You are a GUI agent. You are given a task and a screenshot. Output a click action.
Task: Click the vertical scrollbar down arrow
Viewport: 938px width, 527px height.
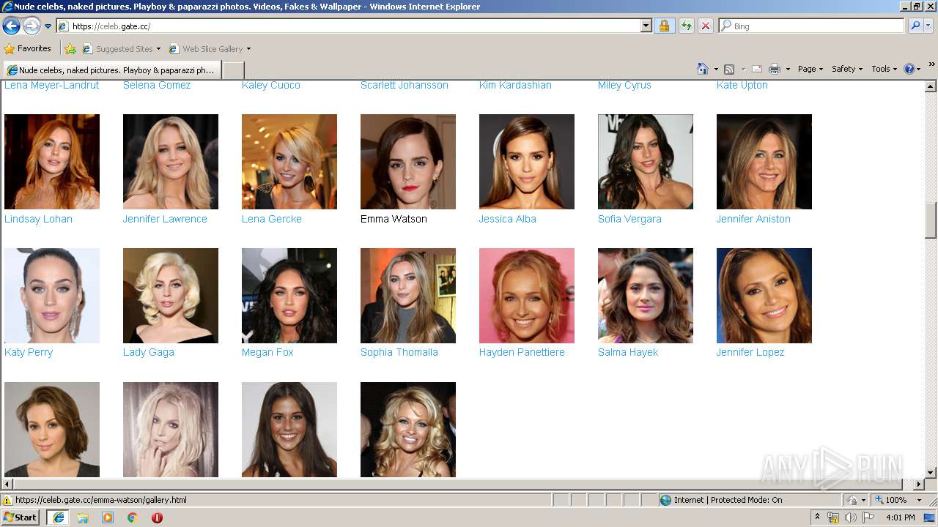pyautogui.click(x=931, y=473)
